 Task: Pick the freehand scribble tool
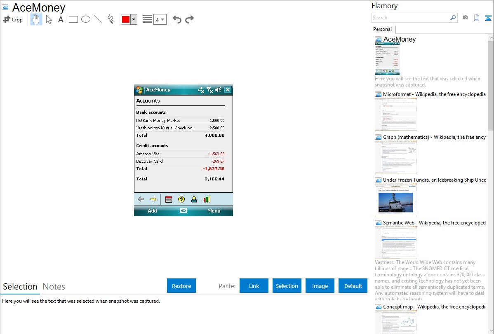coord(111,19)
